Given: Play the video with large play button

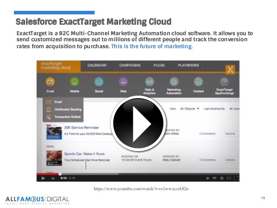Looking at the screenshot, I should 138,123.
